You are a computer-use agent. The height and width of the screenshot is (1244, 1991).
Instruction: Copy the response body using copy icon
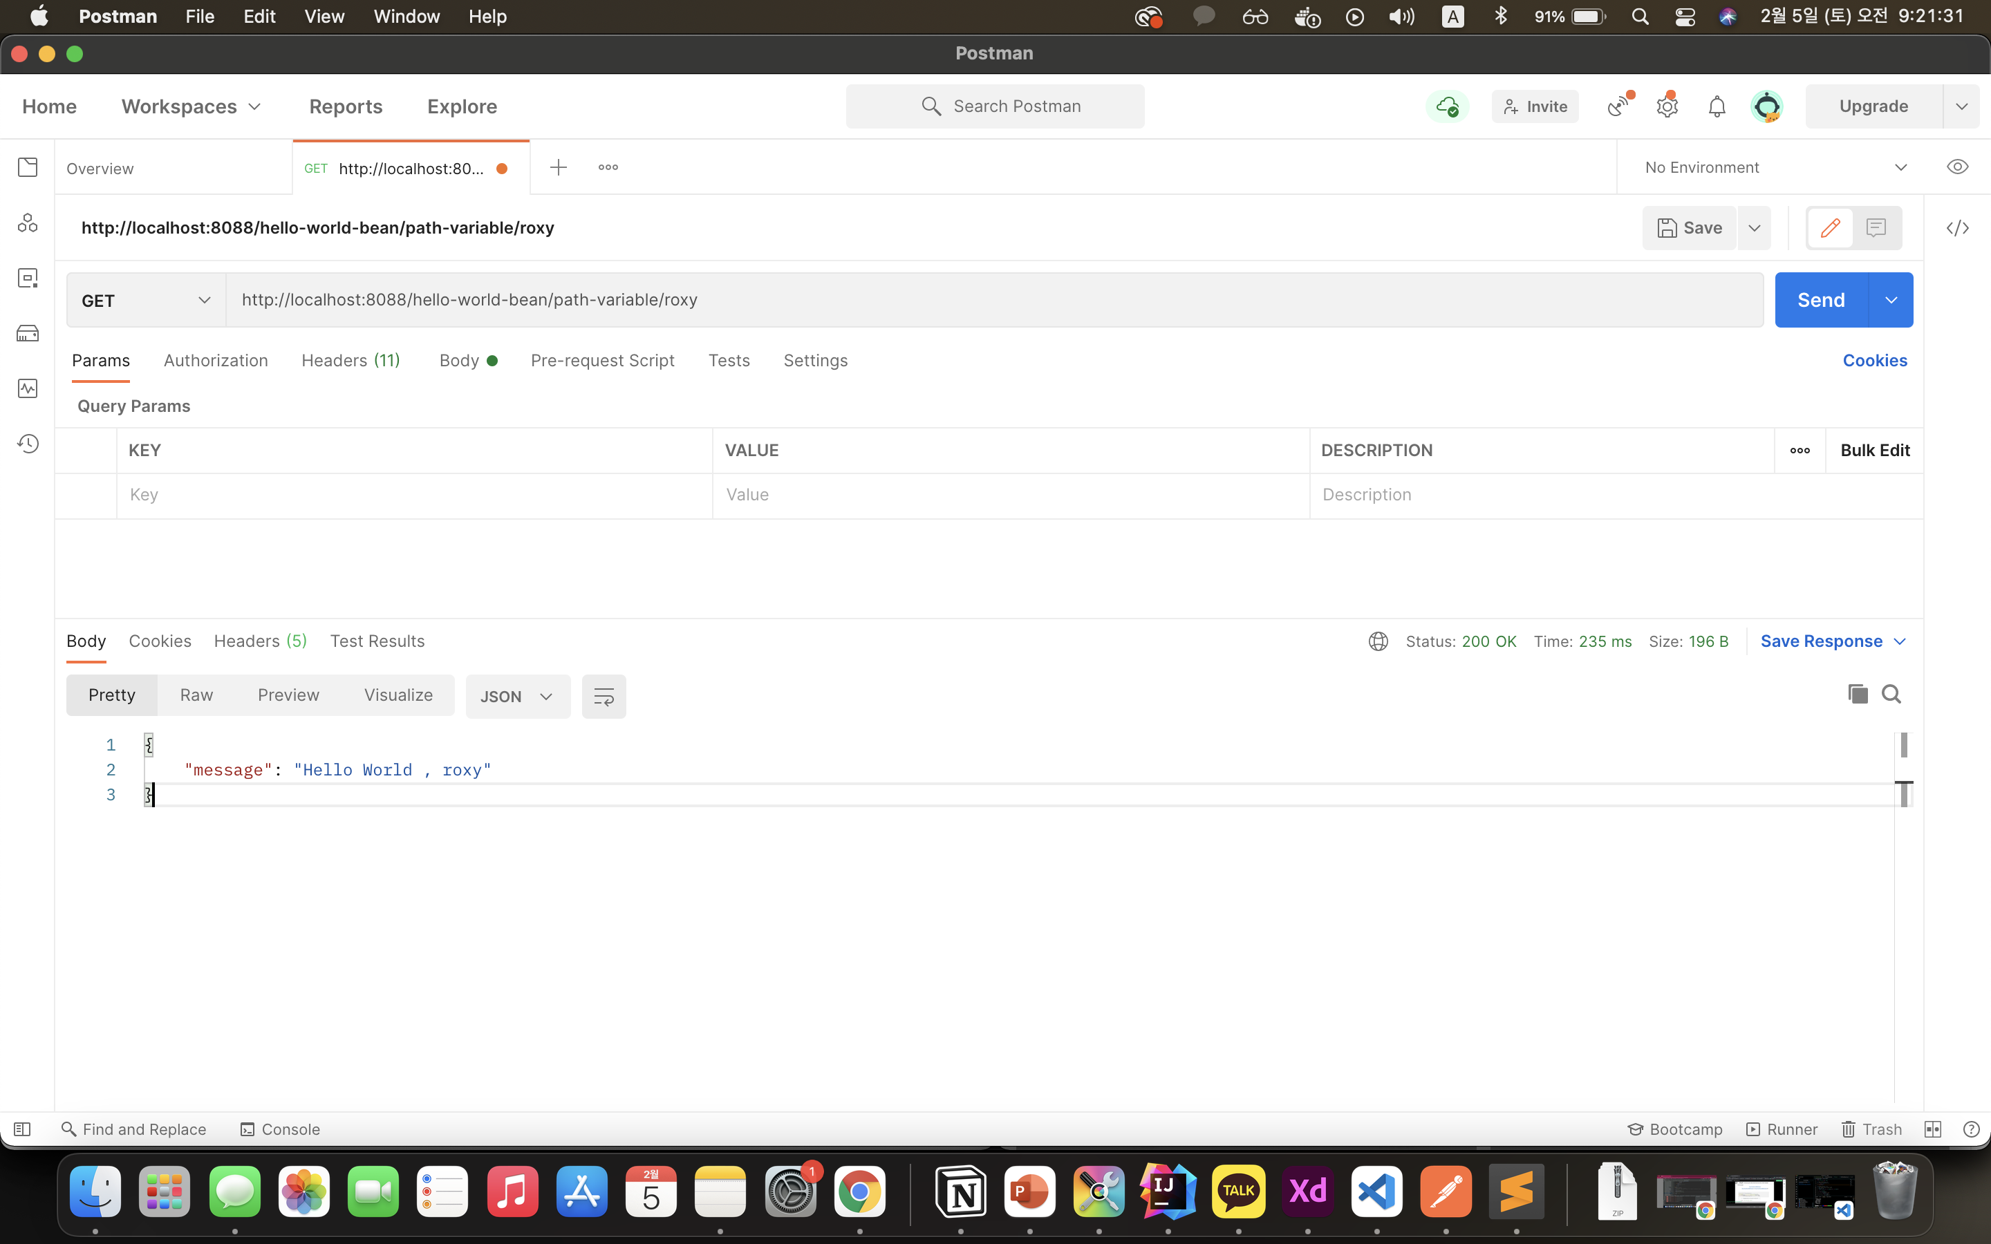(1857, 695)
